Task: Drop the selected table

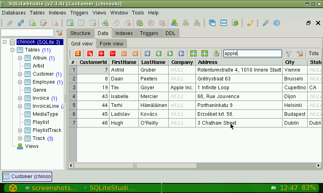Action: coord(93,23)
